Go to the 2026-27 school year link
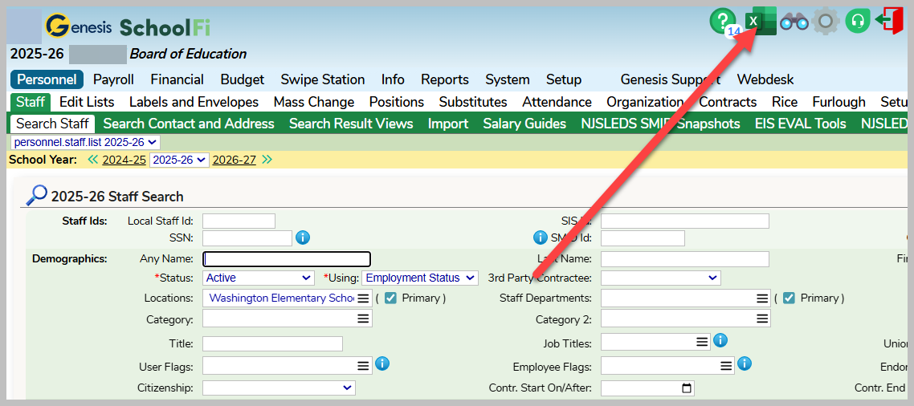This screenshot has width=914, height=406. (x=235, y=160)
